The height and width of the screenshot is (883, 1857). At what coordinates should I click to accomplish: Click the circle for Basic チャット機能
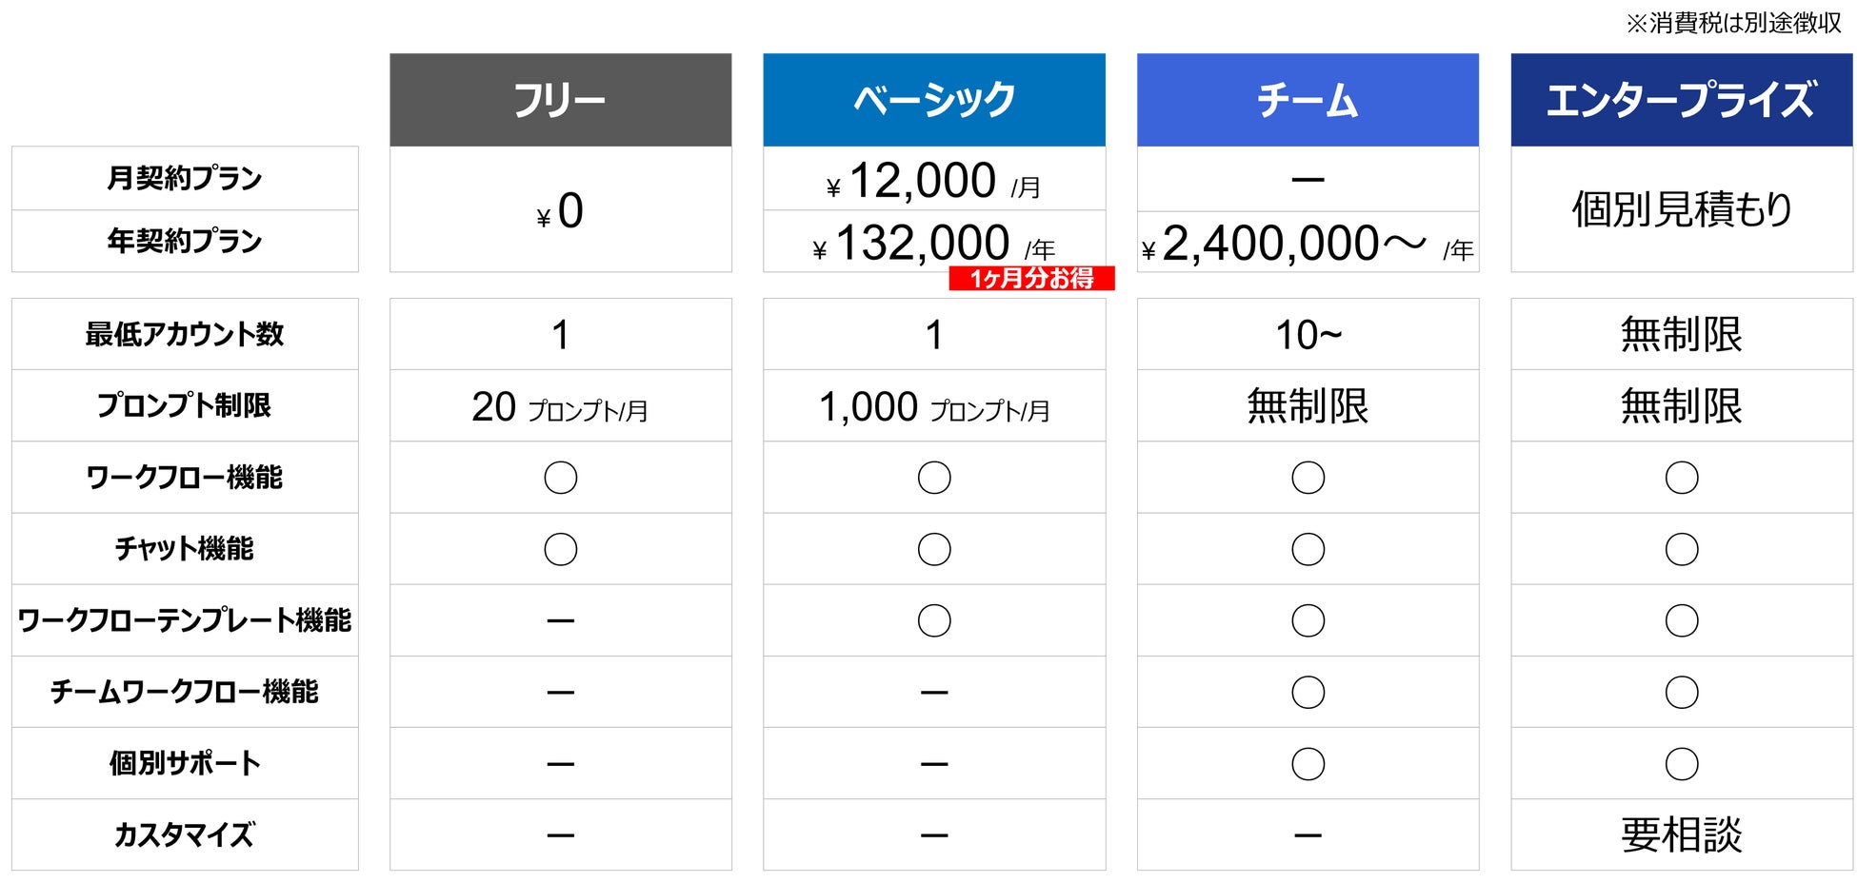coord(934,549)
